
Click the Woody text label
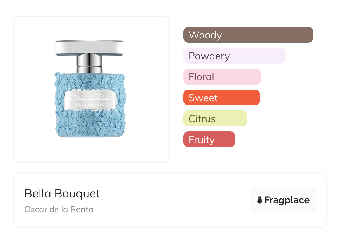point(205,35)
